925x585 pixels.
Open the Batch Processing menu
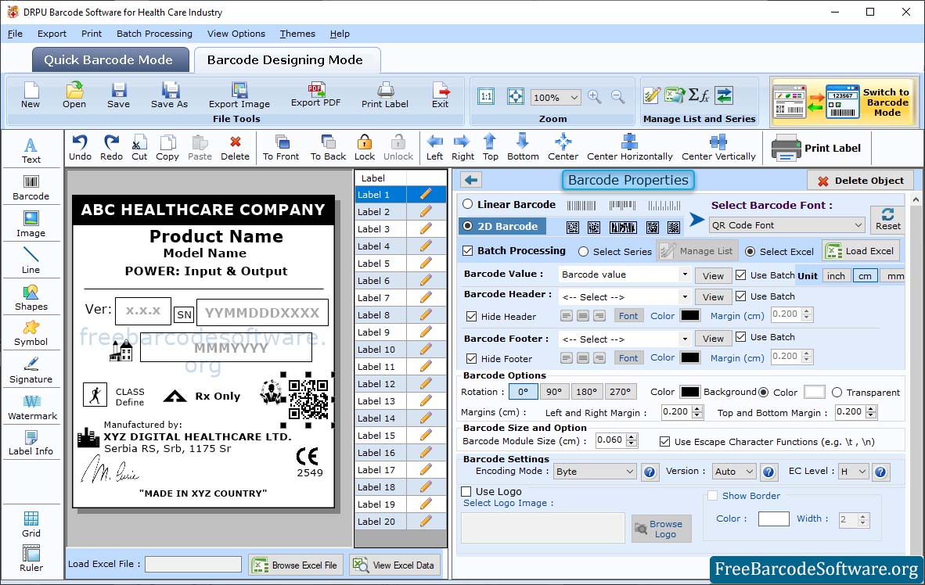click(x=154, y=34)
